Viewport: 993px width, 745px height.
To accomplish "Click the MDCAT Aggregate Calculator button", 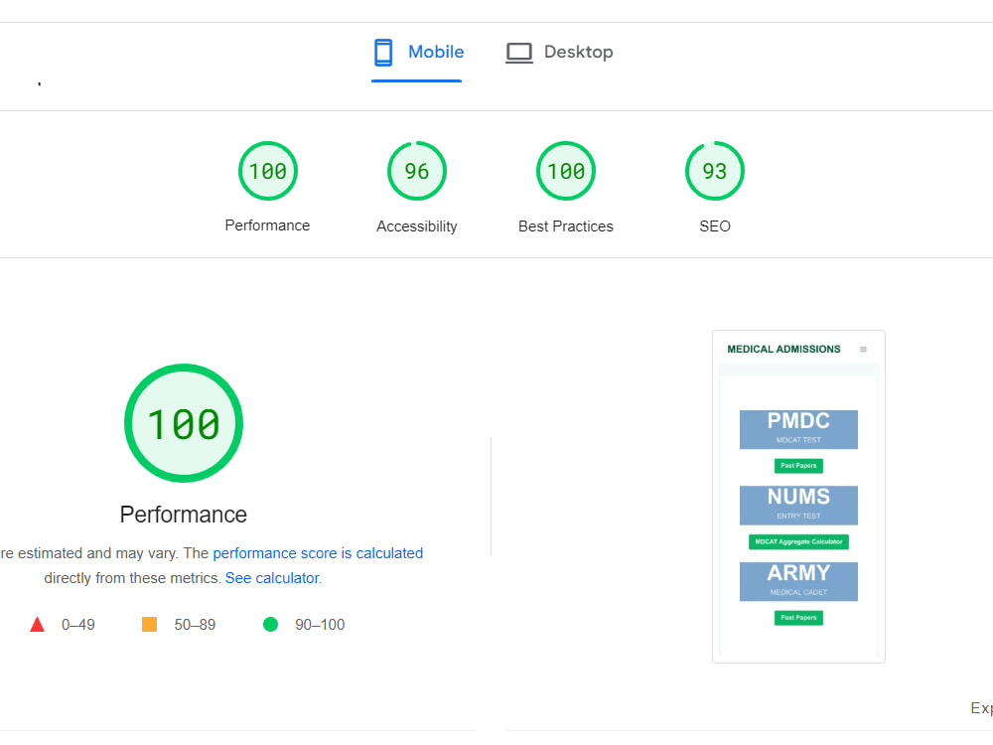I will (798, 541).
